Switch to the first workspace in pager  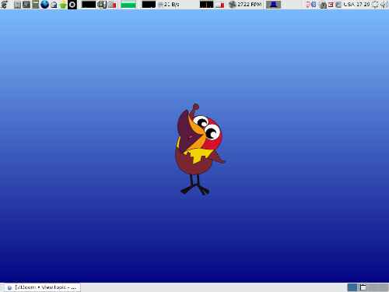[x=352, y=287]
